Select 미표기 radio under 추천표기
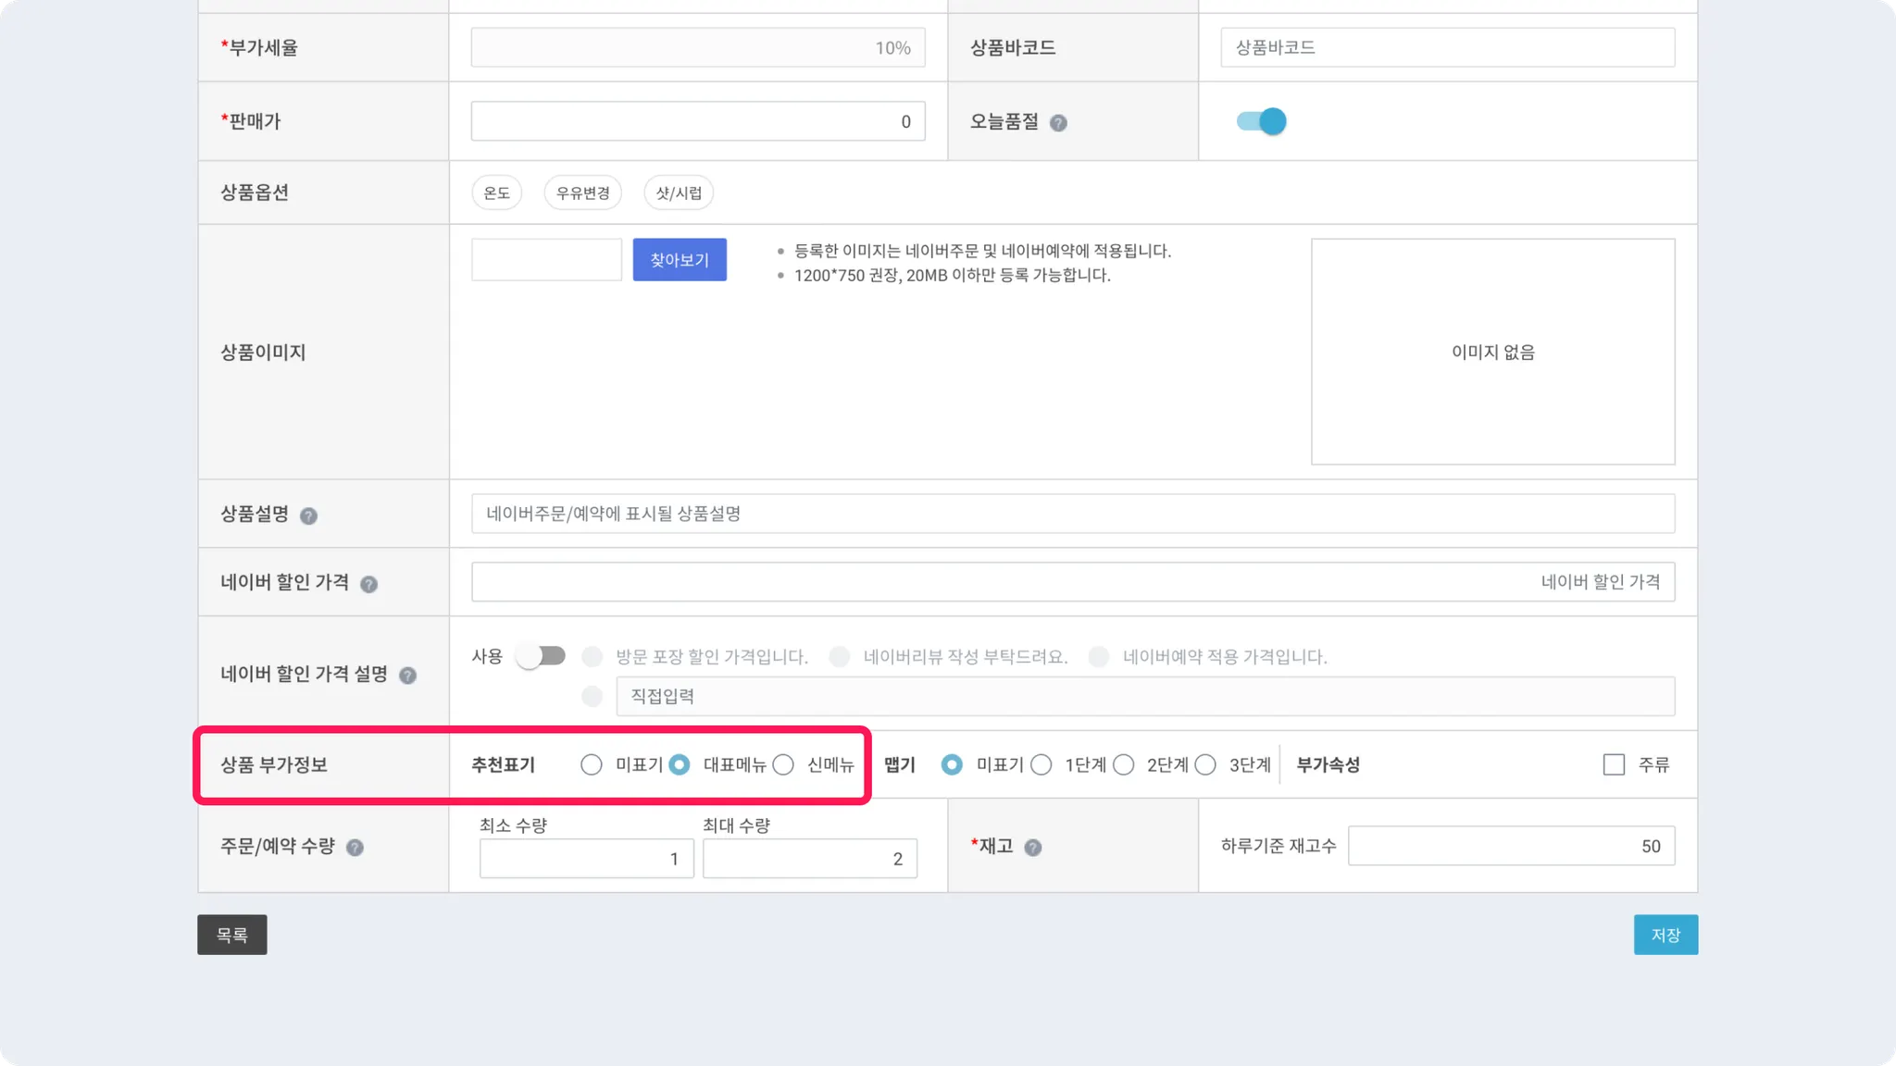 click(592, 764)
